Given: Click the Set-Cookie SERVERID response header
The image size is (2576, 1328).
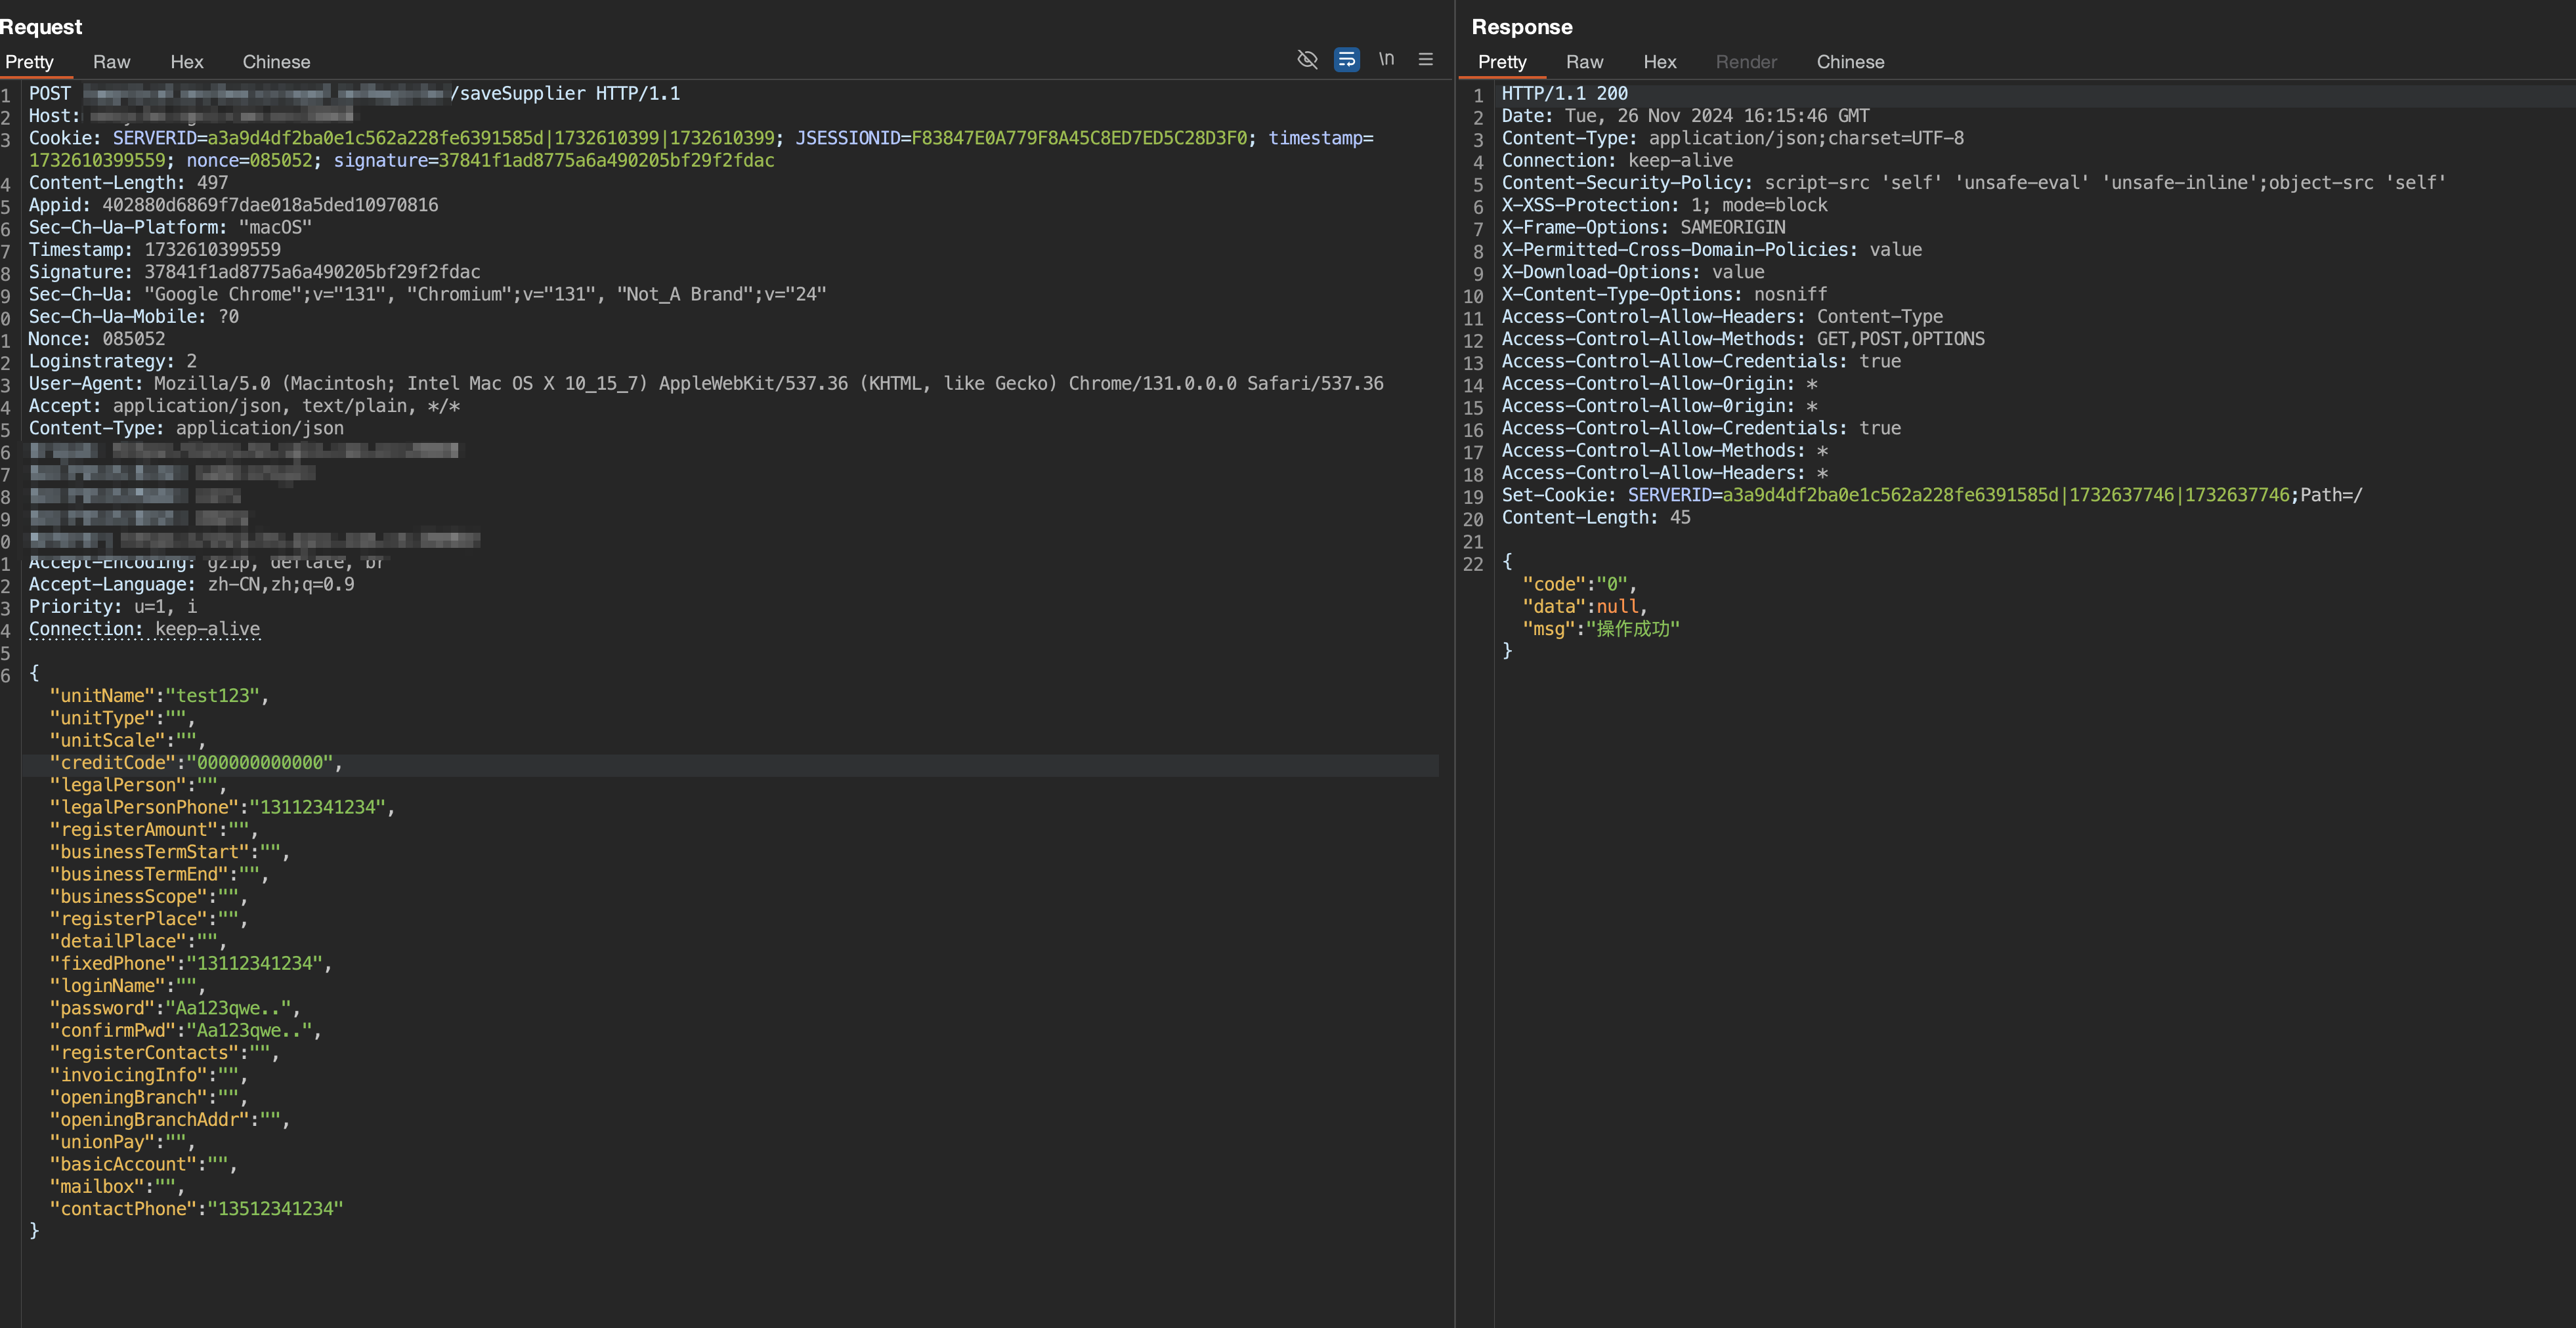Looking at the screenshot, I should (1932, 495).
